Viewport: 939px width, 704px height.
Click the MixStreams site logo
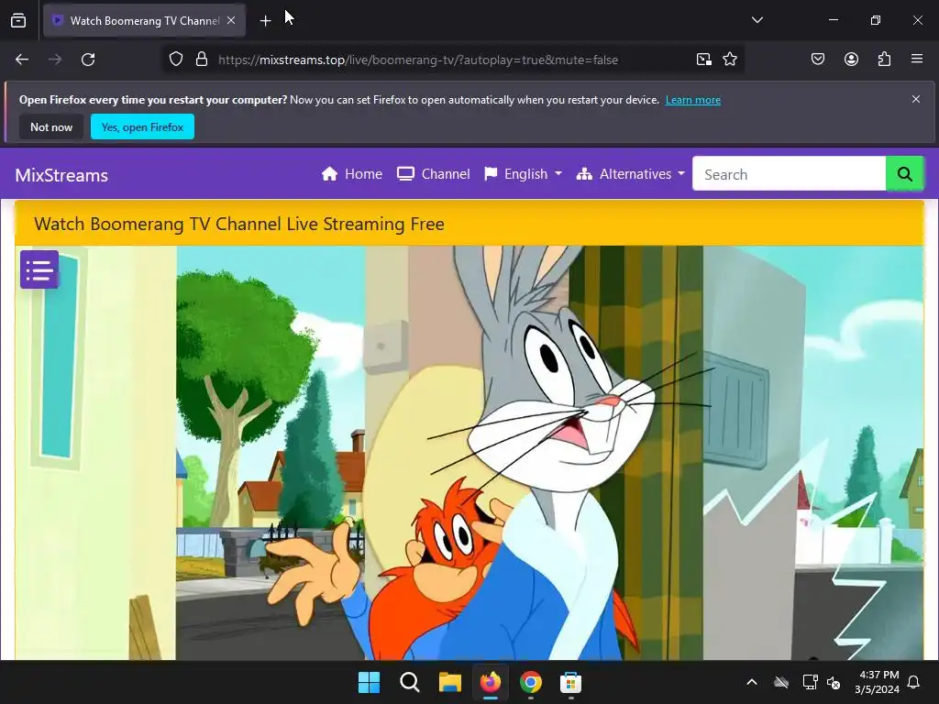(x=61, y=175)
